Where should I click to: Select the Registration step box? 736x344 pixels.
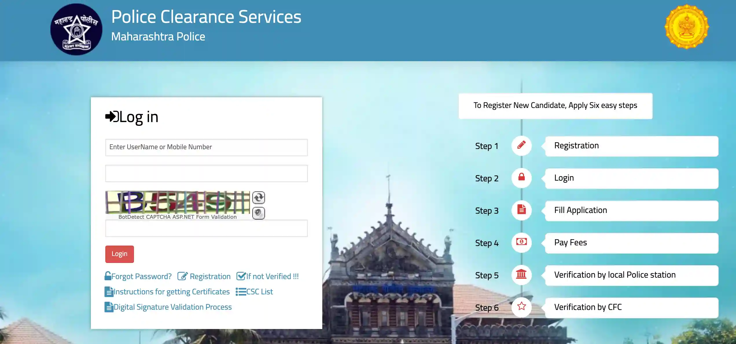coord(632,146)
